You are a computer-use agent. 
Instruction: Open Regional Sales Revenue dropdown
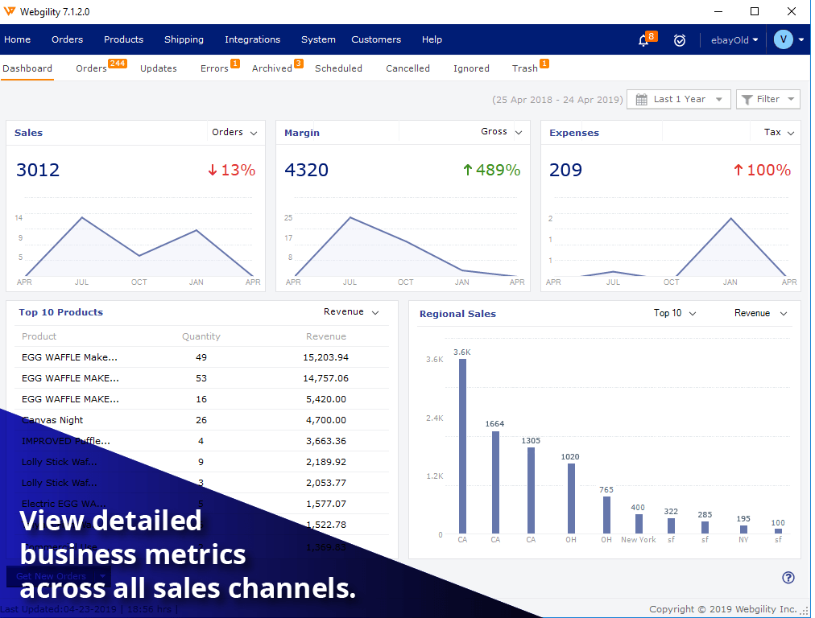pos(760,313)
